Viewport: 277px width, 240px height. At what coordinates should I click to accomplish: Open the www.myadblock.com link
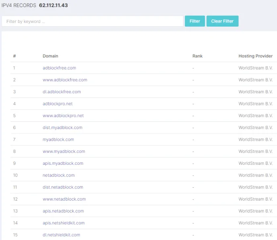click(64, 152)
